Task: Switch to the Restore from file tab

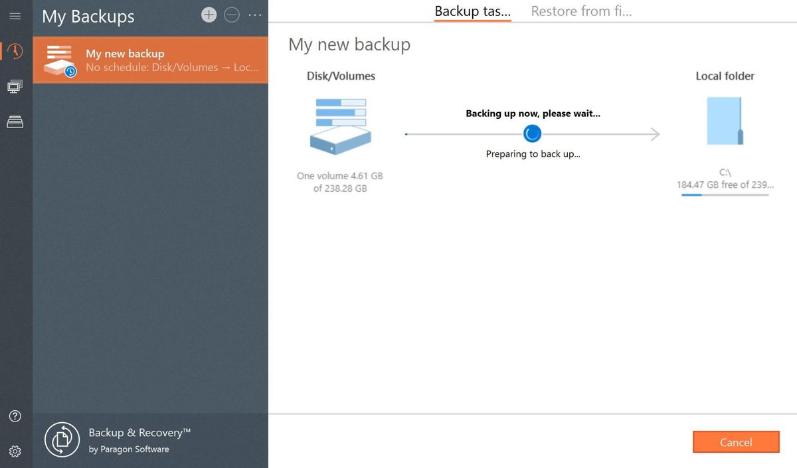Action: [x=581, y=11]
